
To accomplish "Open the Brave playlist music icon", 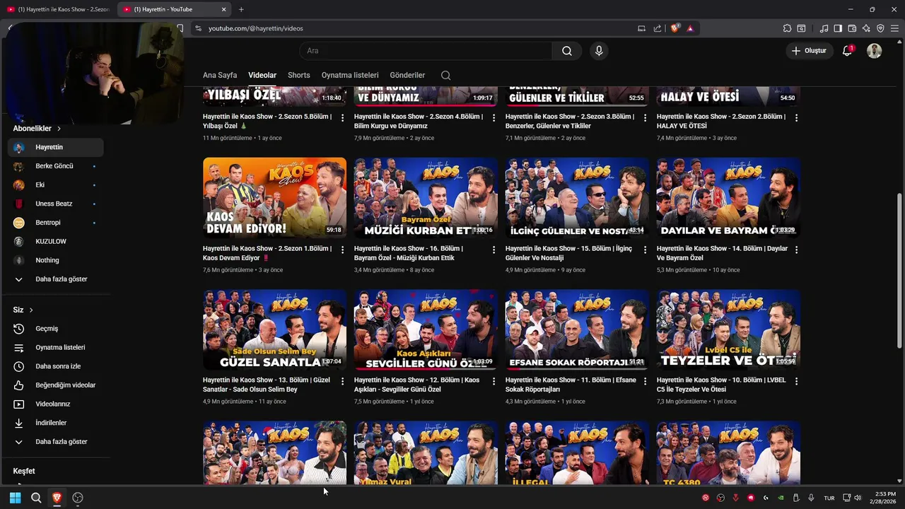I will tap(824, 28).
